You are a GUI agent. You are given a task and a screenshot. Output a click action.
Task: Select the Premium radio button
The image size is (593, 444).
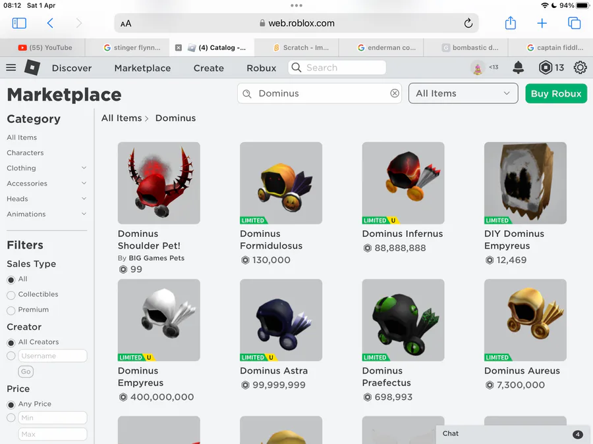[11, 310]
